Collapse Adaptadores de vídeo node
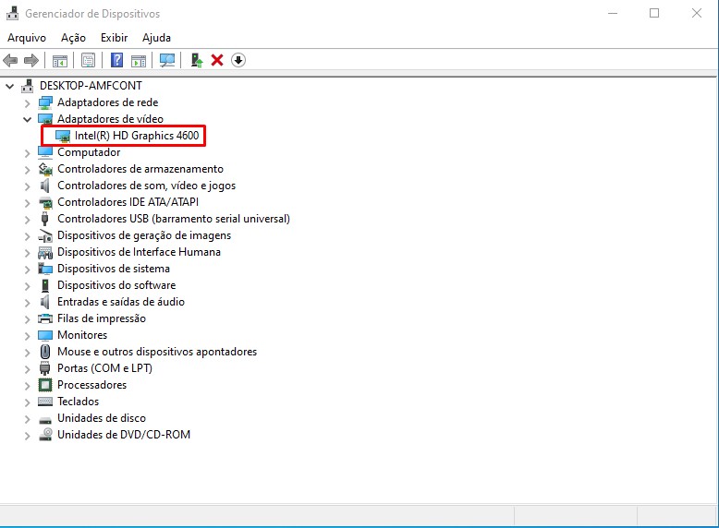The height and width of the screenshot is (528, 719). coord(27,119)
